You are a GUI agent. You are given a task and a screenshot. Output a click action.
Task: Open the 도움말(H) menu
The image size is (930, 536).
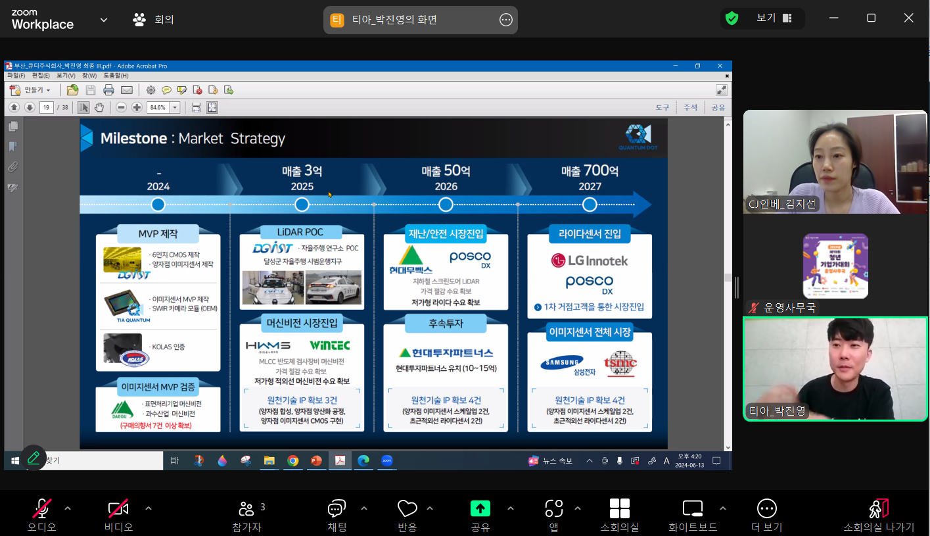pos(116,76)
